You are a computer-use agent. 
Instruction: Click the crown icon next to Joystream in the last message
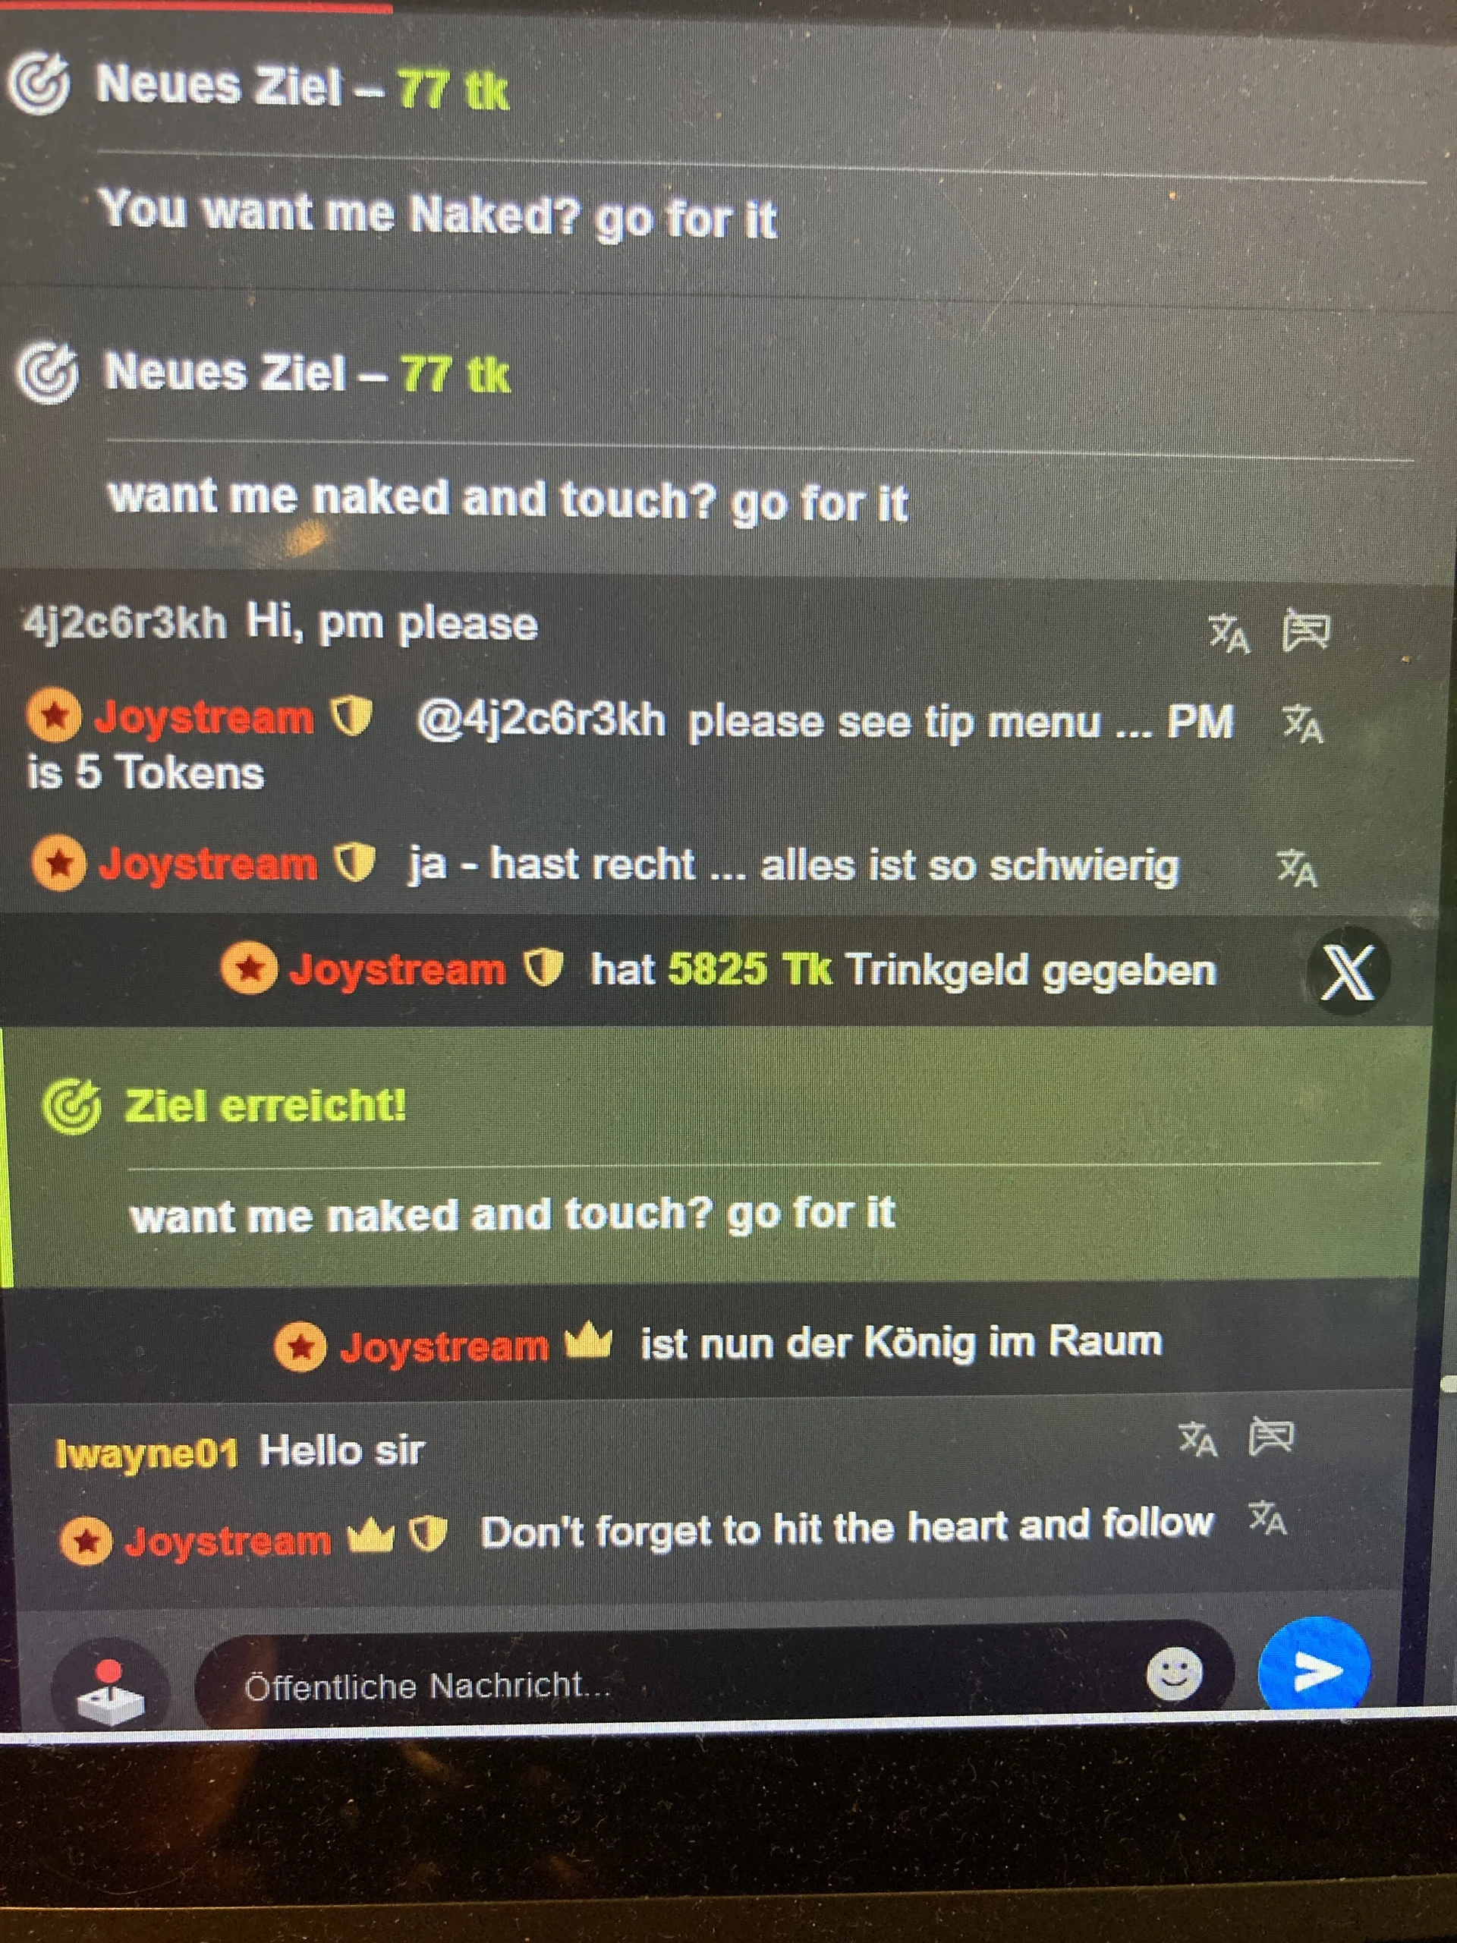tap(370, 1538)
